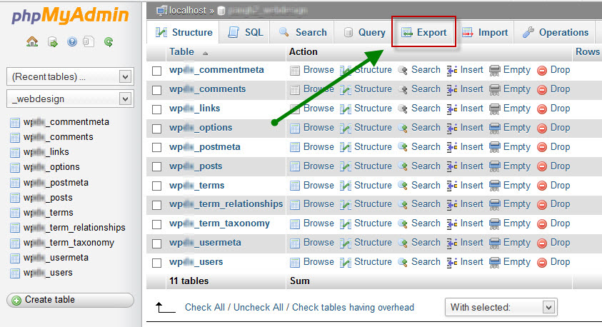
Task: Select _links in sidebar table list
Action: pyautogui.click(x=46, y=152)
